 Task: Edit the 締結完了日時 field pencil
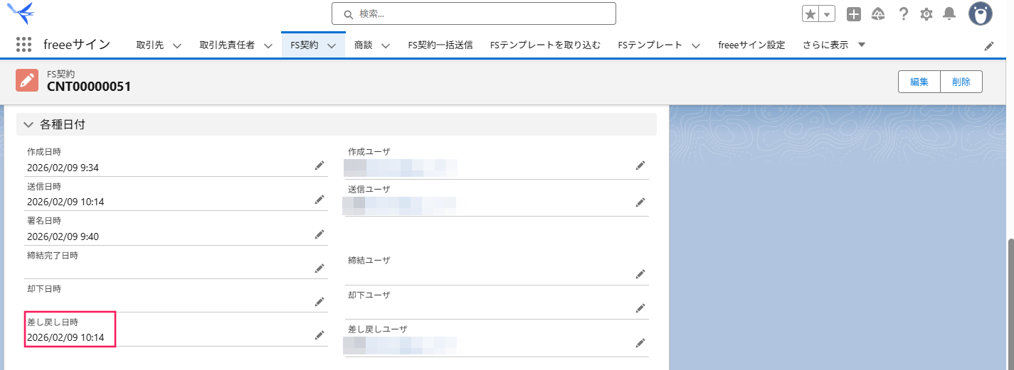click(x=319, y=268)
